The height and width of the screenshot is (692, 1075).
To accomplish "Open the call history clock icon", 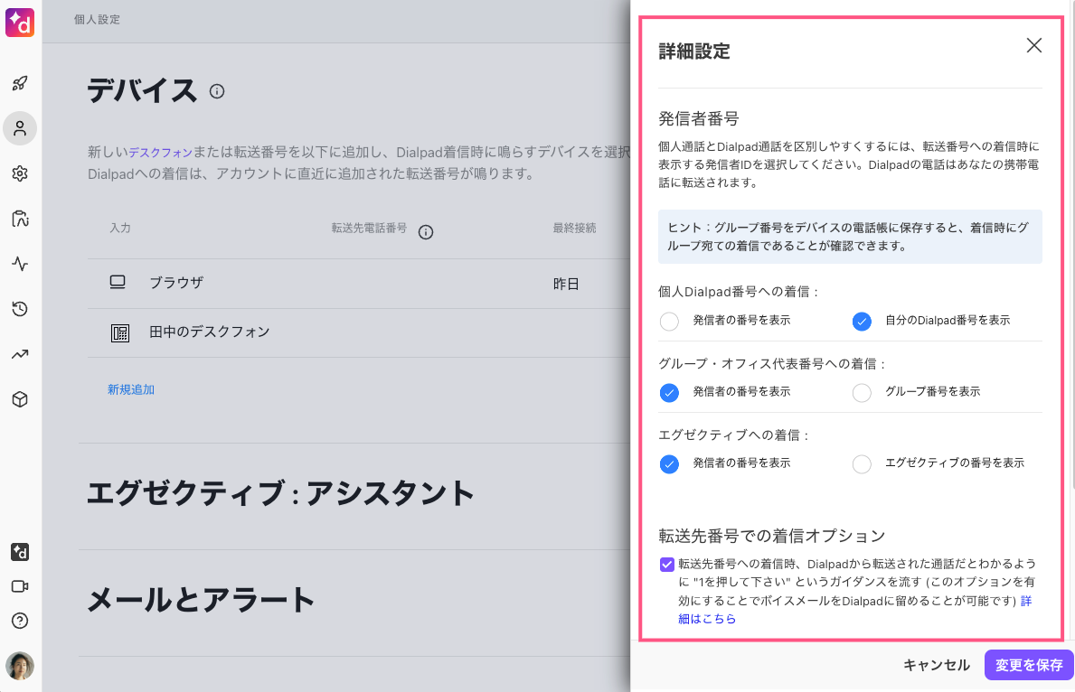I will click(20, 309).
